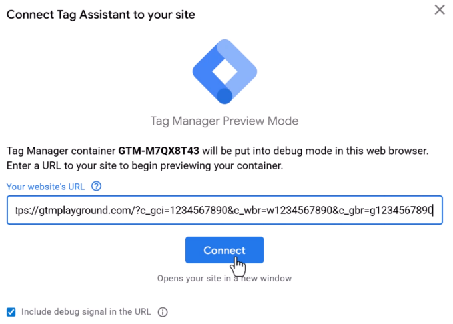This screenshot has width=453, height=324.
Task: Select the blue Tag Manager logo image
Action: tap(225, 72)
